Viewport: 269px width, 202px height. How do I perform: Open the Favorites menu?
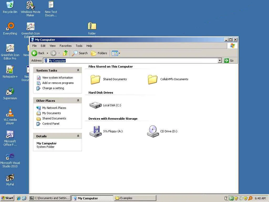[x=65, y=46]
